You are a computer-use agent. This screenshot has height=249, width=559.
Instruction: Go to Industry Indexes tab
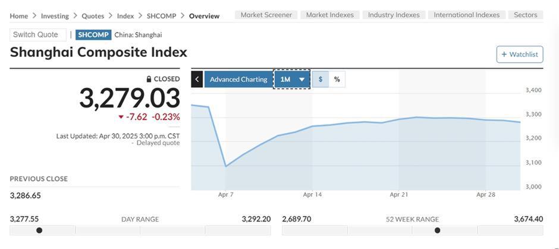pos(394,15)
